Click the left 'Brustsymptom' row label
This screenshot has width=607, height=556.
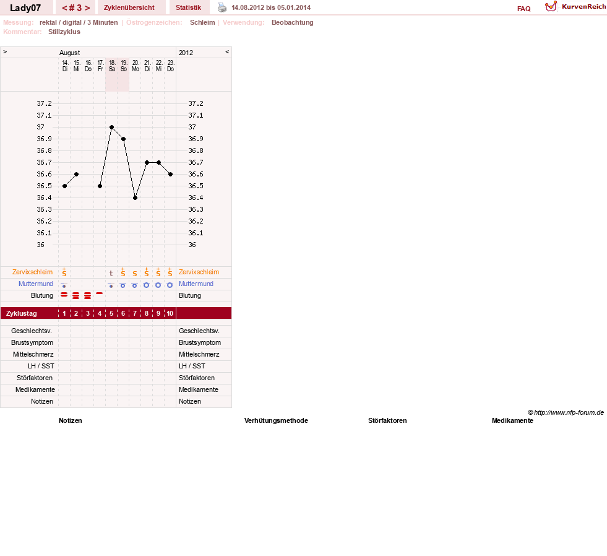(32, 342)
